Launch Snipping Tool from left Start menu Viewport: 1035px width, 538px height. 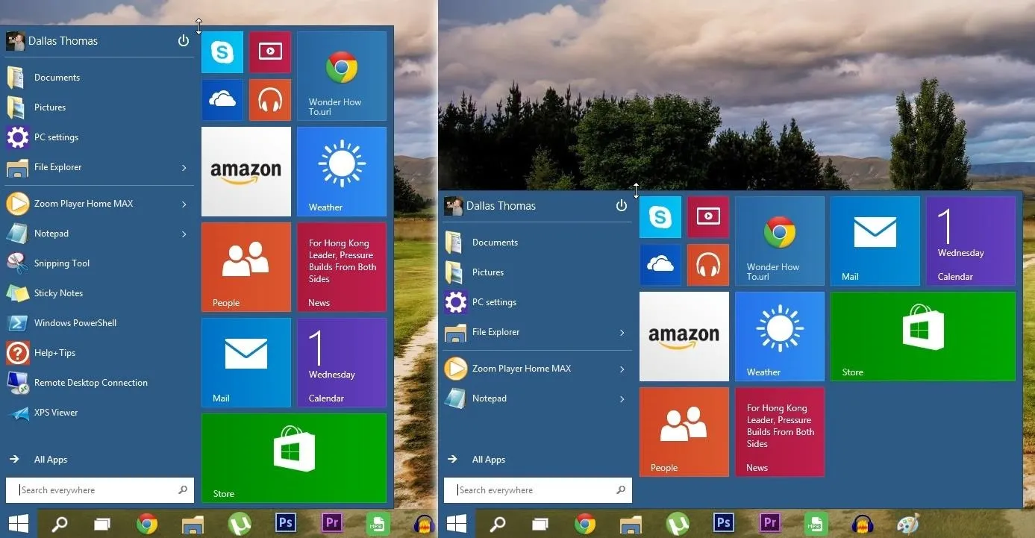tap(99, 263)
